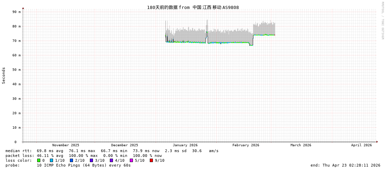
Task: Click the March 2026 axis label
Action: click(x=301, y=145)
